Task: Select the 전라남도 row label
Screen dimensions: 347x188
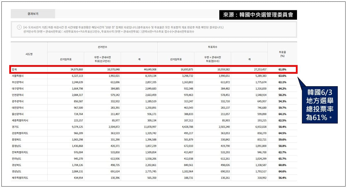Action: pyautogui.click(x=16, y=159)
